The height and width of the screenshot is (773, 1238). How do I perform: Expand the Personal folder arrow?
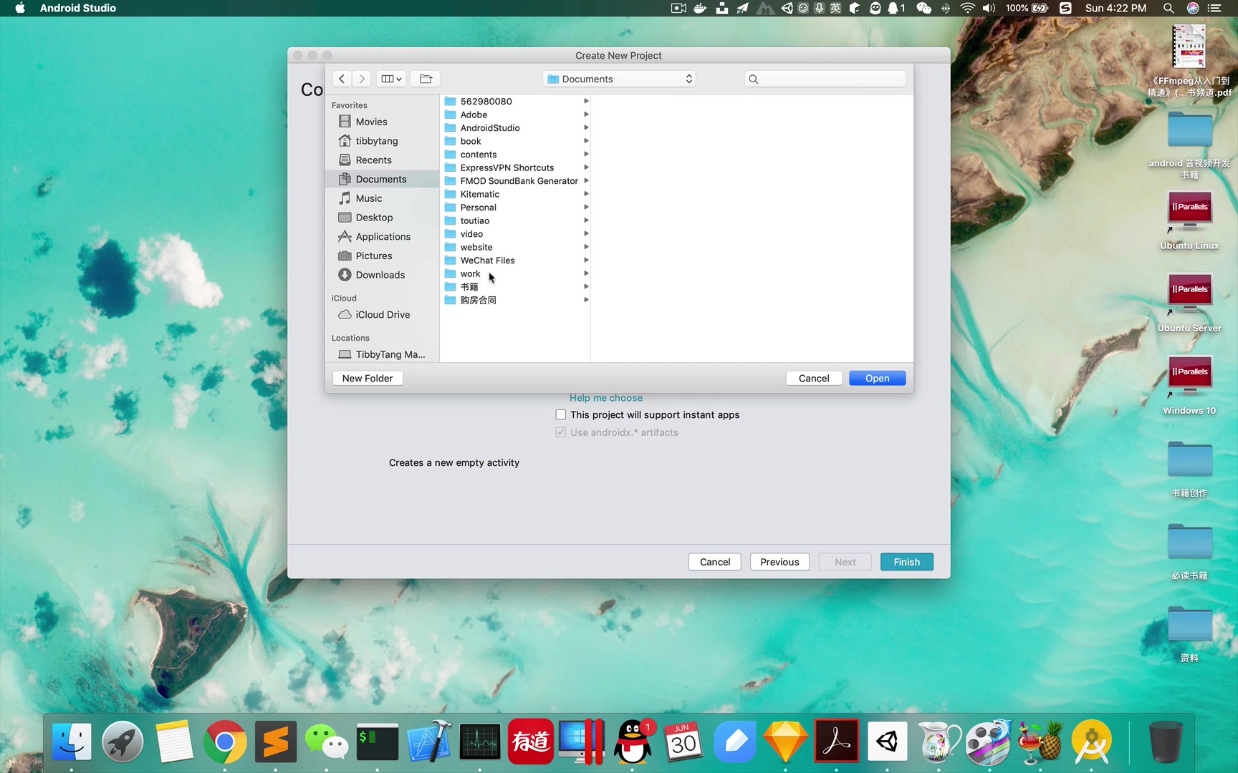tap(586, 207)
